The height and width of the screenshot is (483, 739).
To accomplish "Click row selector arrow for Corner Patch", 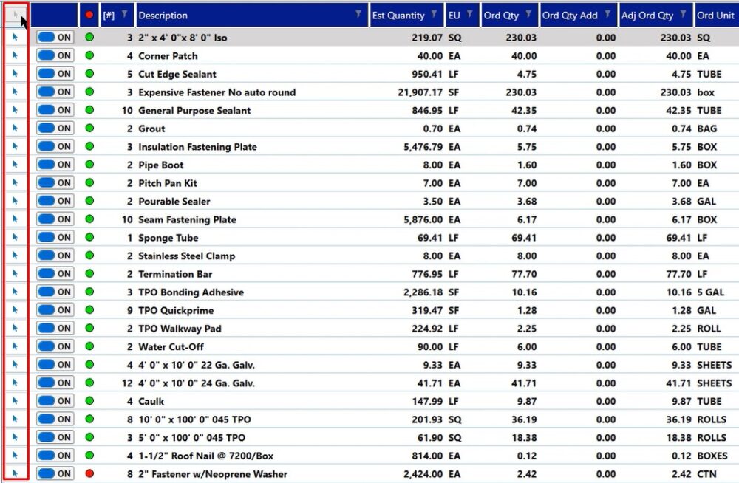I will (x=15, y=56).
